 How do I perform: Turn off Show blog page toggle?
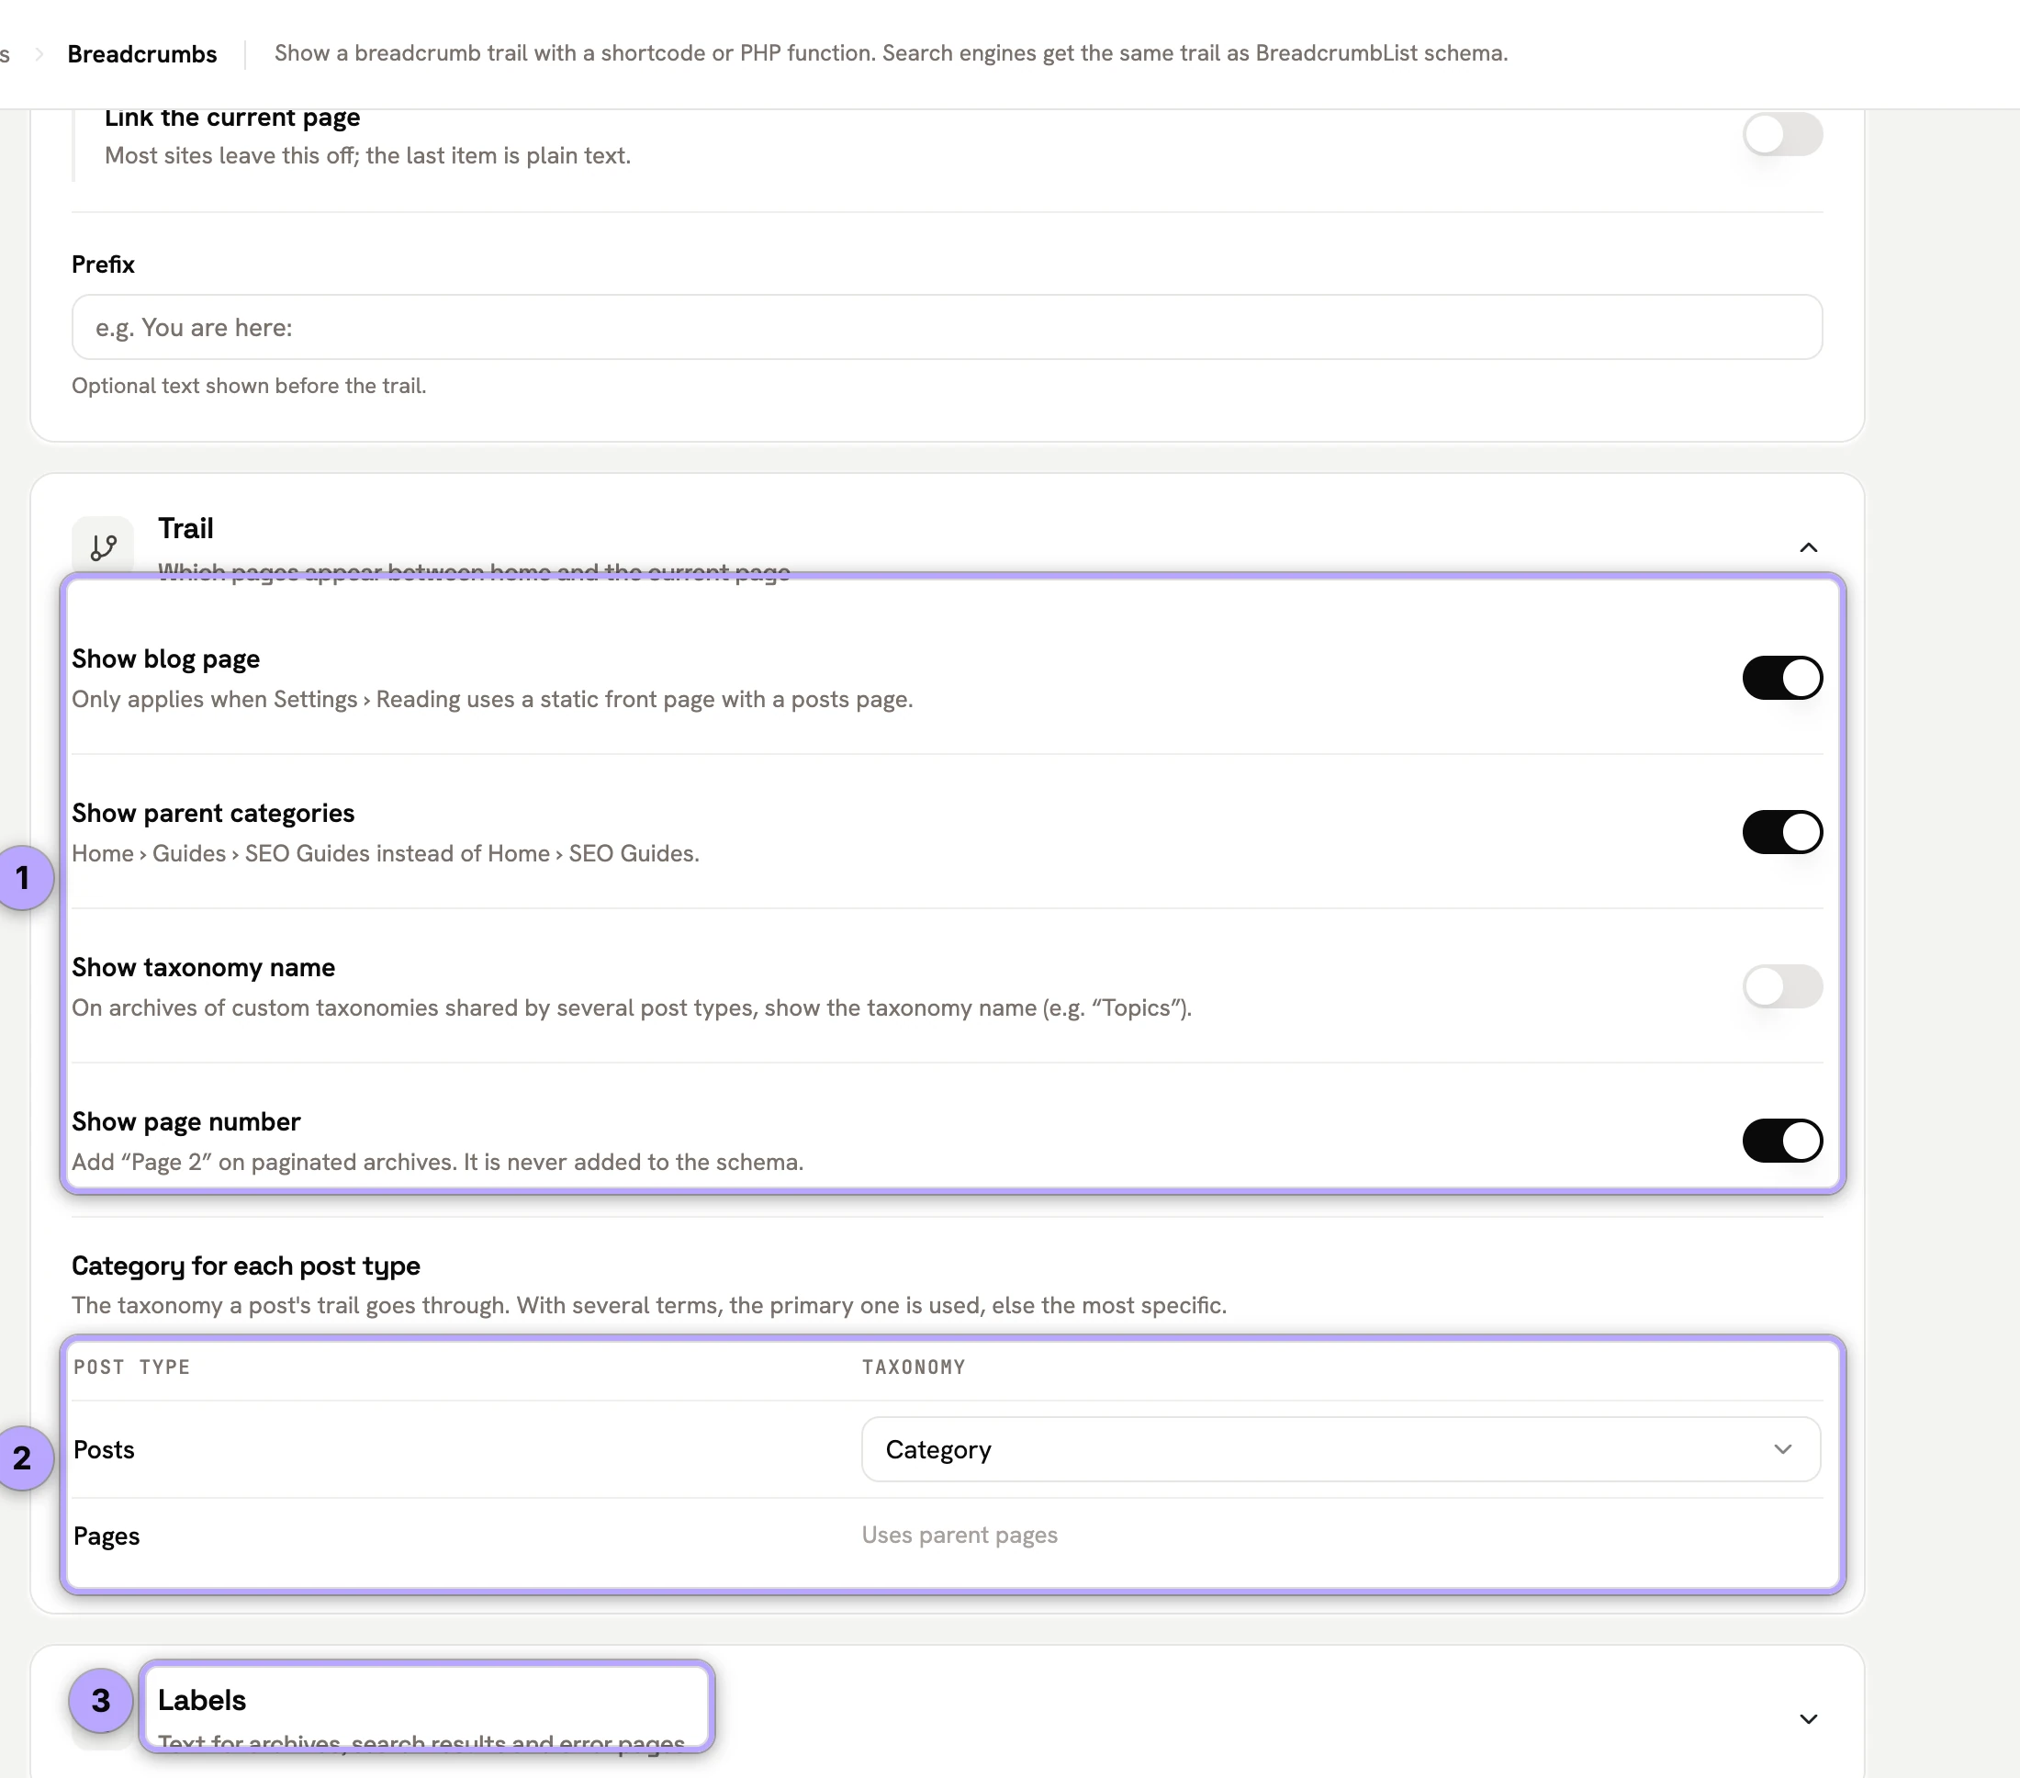click(1782, 678)
